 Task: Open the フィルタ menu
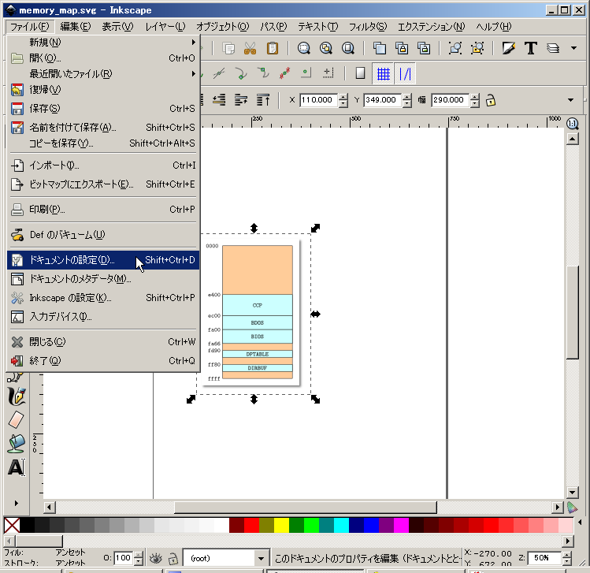368,27
